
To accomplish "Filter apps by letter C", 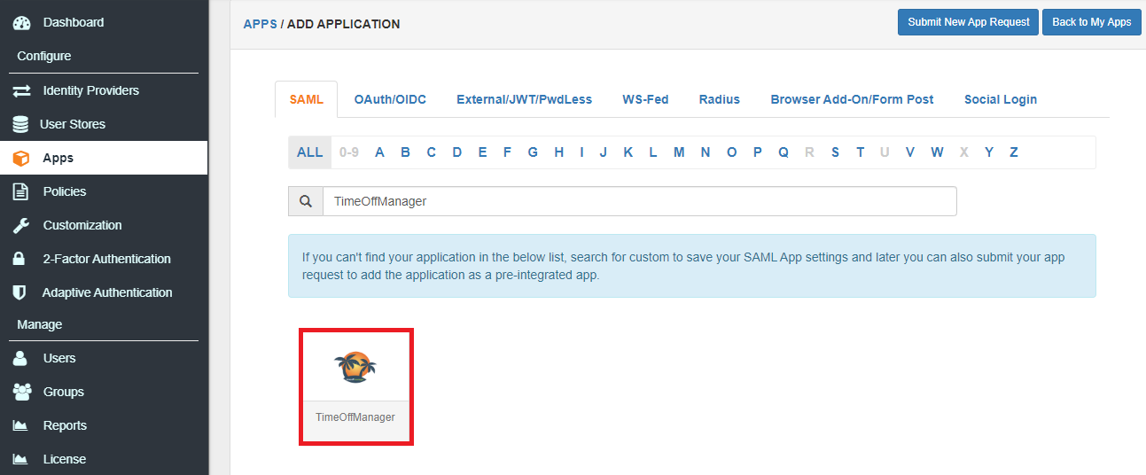I will tap(431, 152).
